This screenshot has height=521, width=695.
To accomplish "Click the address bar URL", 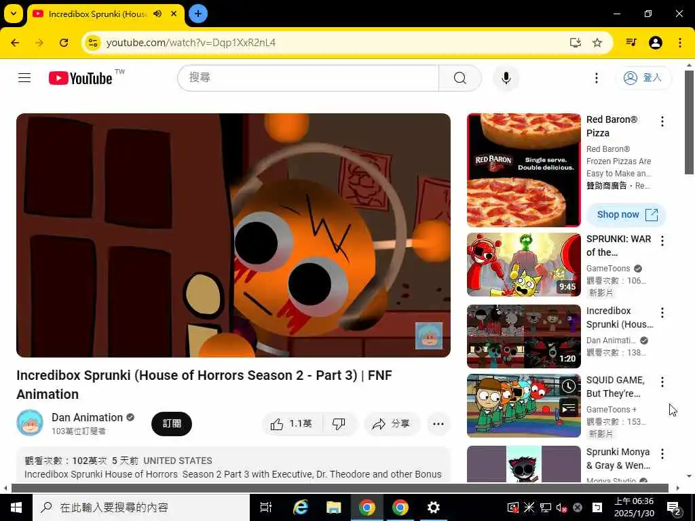I will (x=191, y=43).
